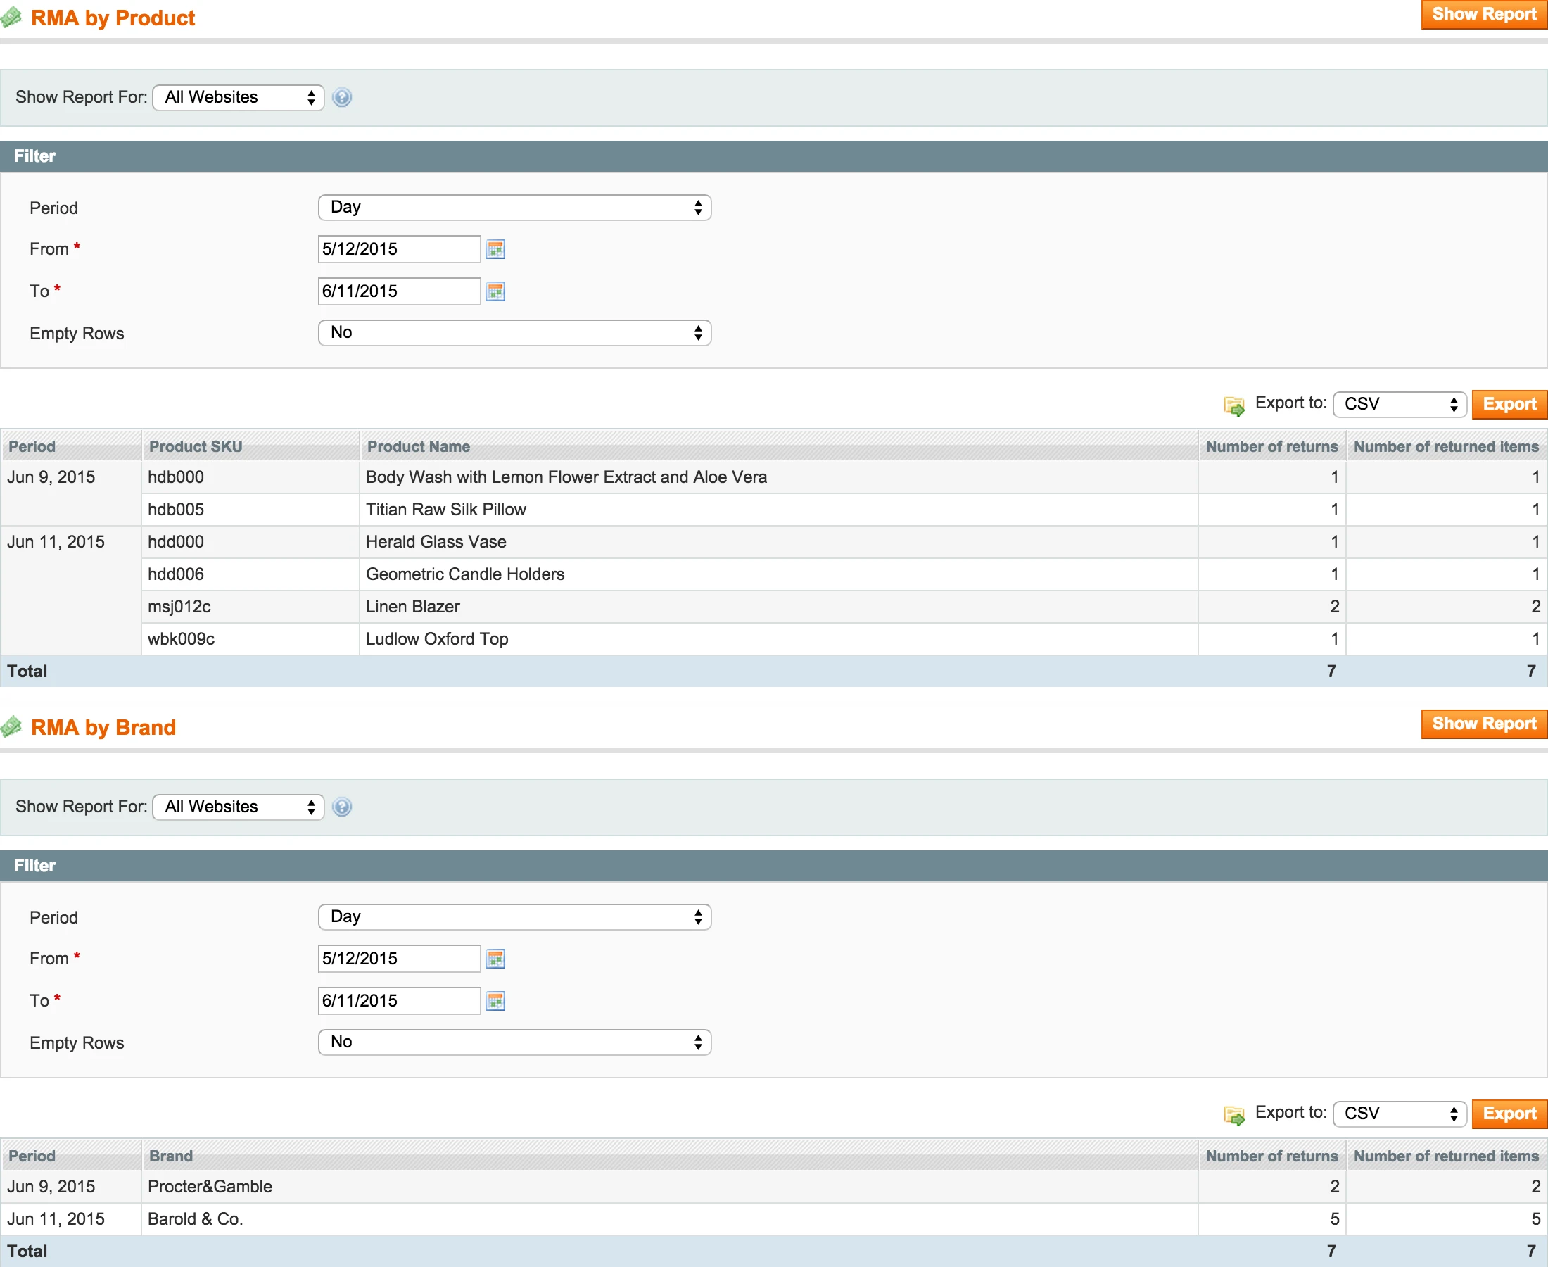Open calendar picker for the To date
This screenshot has width=1548, height=1267.
click(x=496, y=291)
